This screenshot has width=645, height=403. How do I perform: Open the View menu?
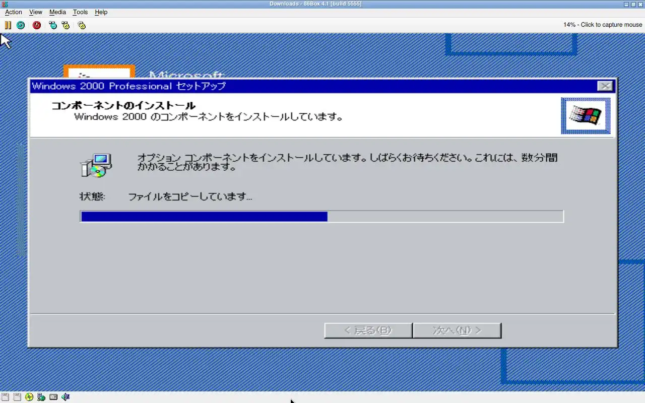pyautogui.click(x=36, y=12)
